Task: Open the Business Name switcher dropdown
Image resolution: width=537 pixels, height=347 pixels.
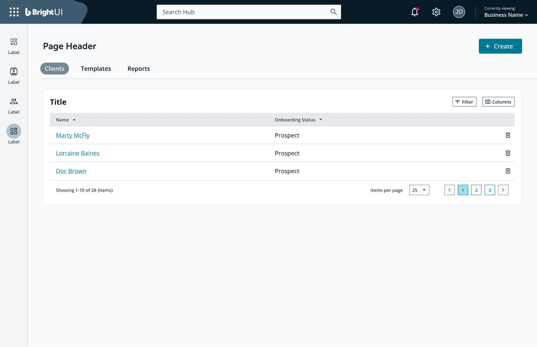Action: [x=506, y=15]
